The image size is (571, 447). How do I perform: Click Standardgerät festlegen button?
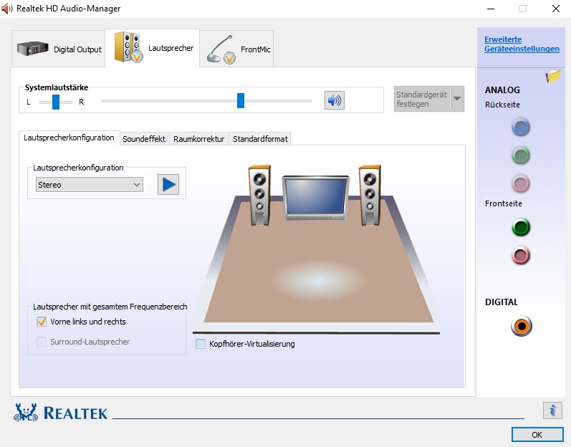[422, 99]
